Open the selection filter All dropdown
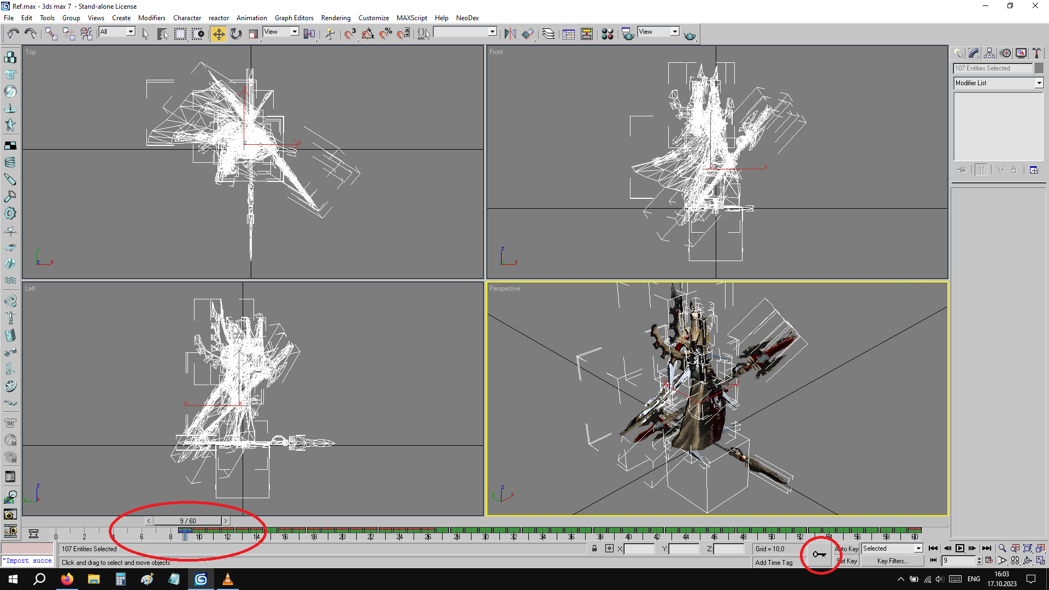The image size is (1049, 590). pyautogui.click(x=131, y=32)
